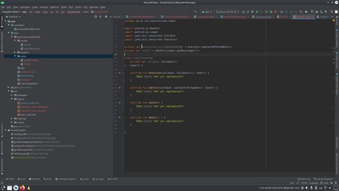Open the Structure sidebar tool button
Screen dimensions: 339x191
point(2,130)
